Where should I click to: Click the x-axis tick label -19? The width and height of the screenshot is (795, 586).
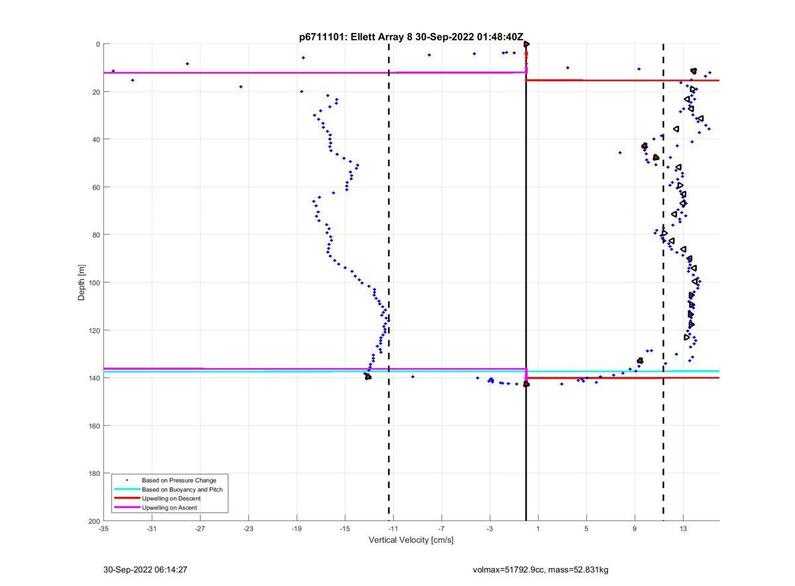tap(297, 528)
